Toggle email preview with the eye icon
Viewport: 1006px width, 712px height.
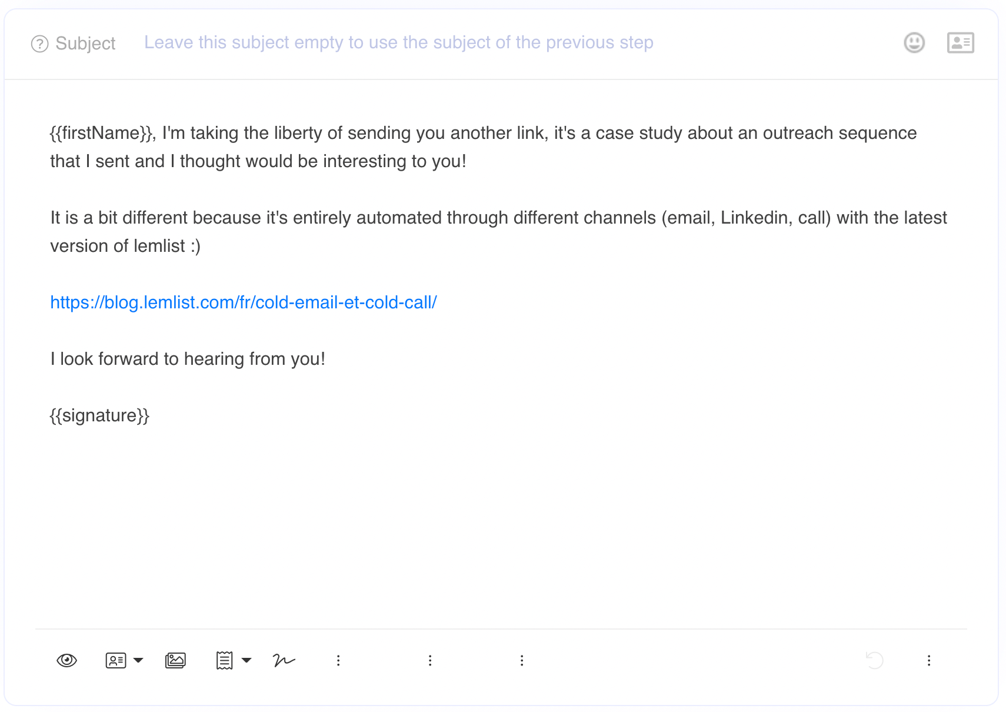[x=67, y=660]
